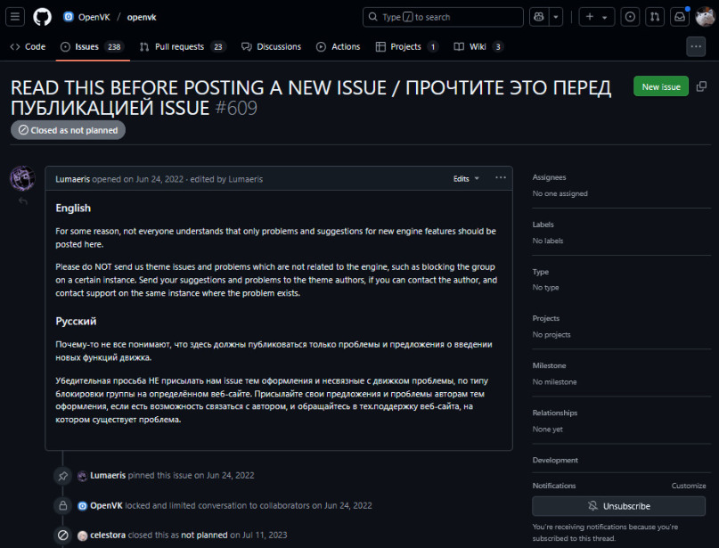This screenshot has width=719, height=548.
Task: Switch to the Discussions tab
Action: point(272,46)
